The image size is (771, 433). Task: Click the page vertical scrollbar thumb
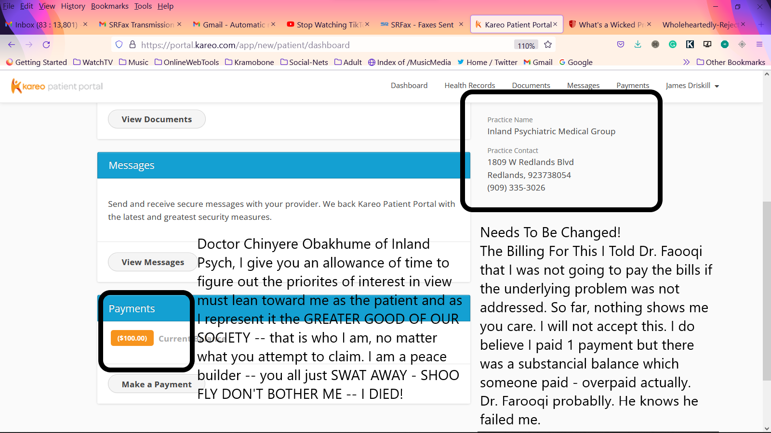[767, 291]
